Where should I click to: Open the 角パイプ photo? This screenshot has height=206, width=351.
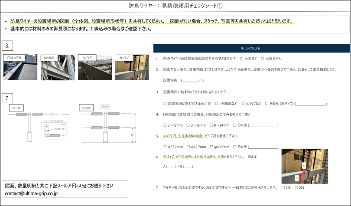(x=132, y=67)
